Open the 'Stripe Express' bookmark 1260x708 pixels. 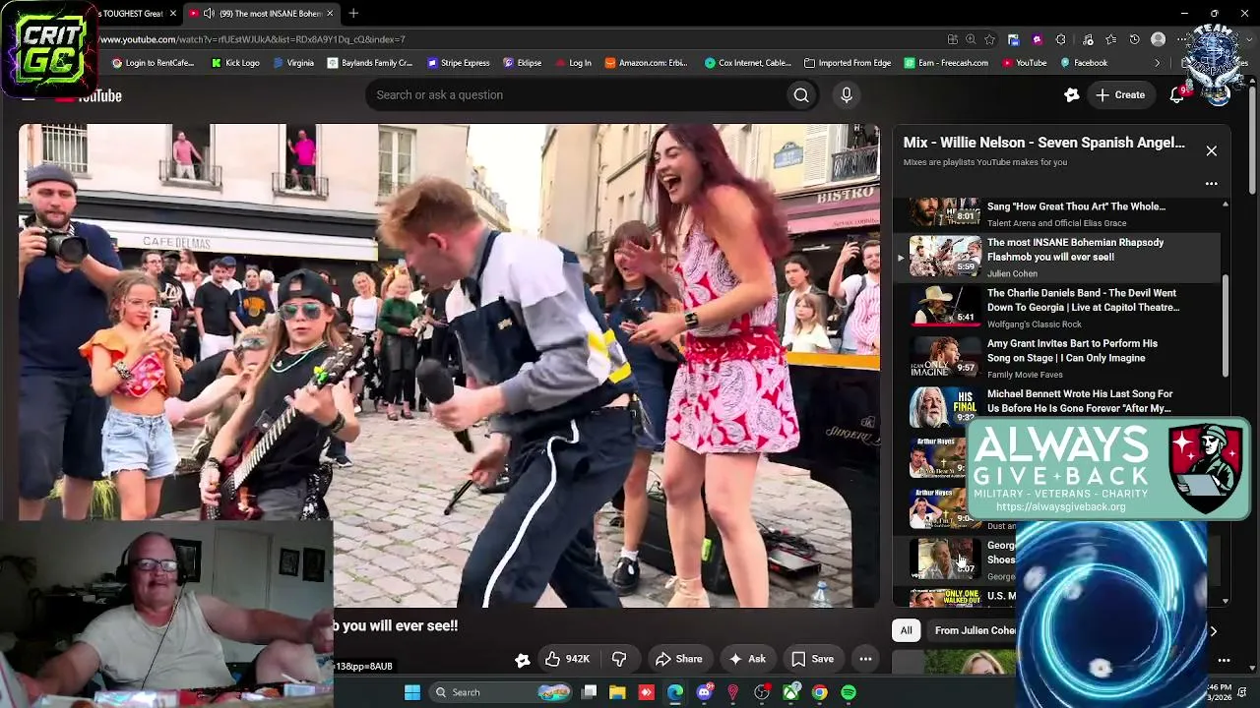tap(459, 63)
